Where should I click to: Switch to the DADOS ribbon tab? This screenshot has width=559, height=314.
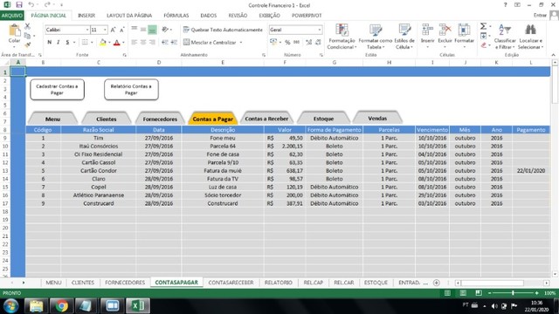(209, 16)
